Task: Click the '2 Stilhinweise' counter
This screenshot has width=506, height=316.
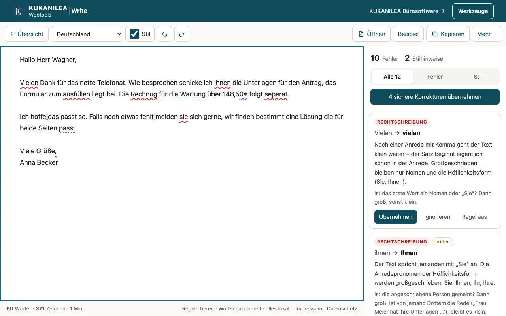Action: [424, 58]
